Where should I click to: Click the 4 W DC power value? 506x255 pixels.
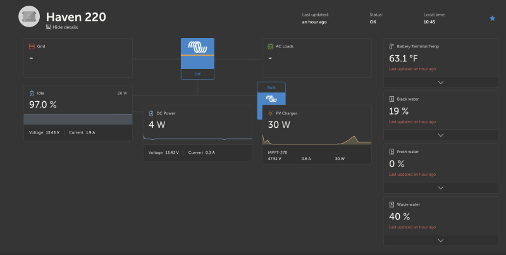coord(157,125)
